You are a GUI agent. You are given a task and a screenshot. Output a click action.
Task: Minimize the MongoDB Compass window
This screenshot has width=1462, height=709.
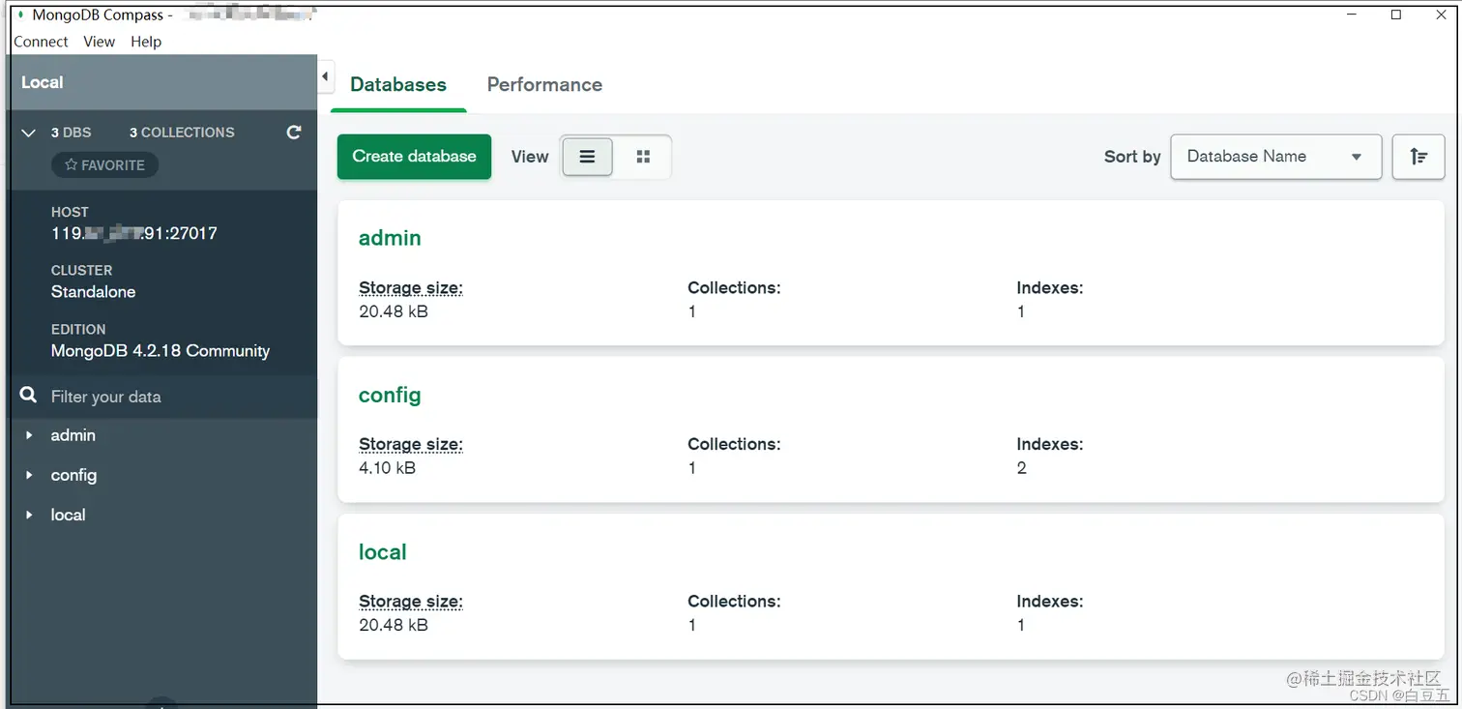[x=1351, y=15]
